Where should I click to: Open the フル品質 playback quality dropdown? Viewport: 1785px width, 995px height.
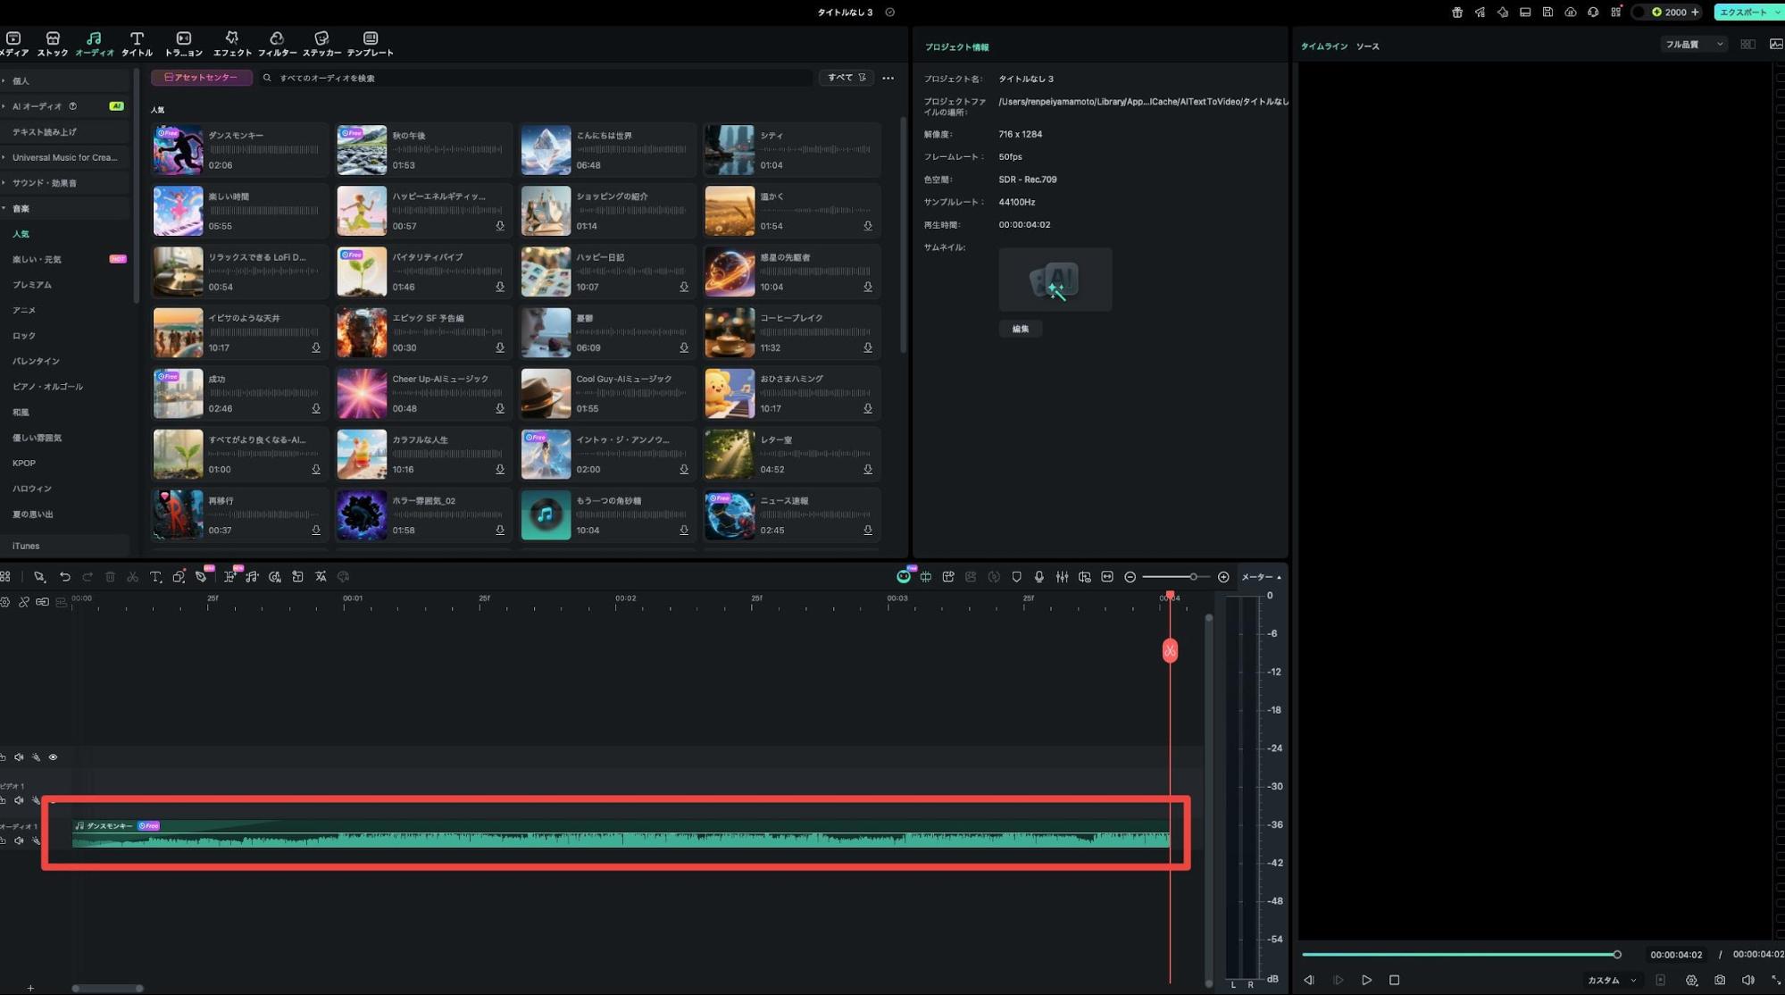pos(1692,43)
